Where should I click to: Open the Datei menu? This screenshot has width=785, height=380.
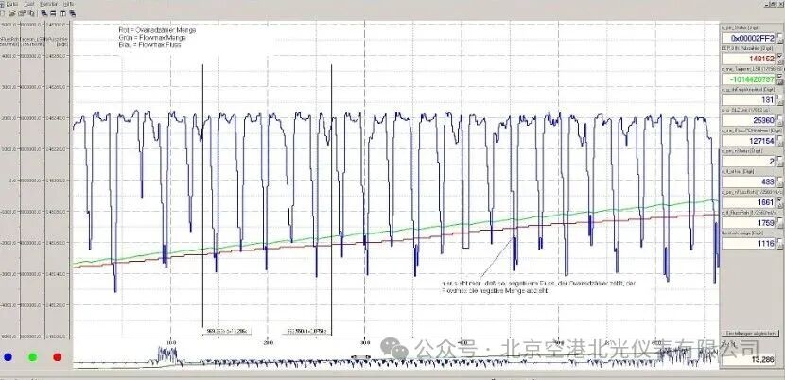pyautogui.click(x=11, y=4)
